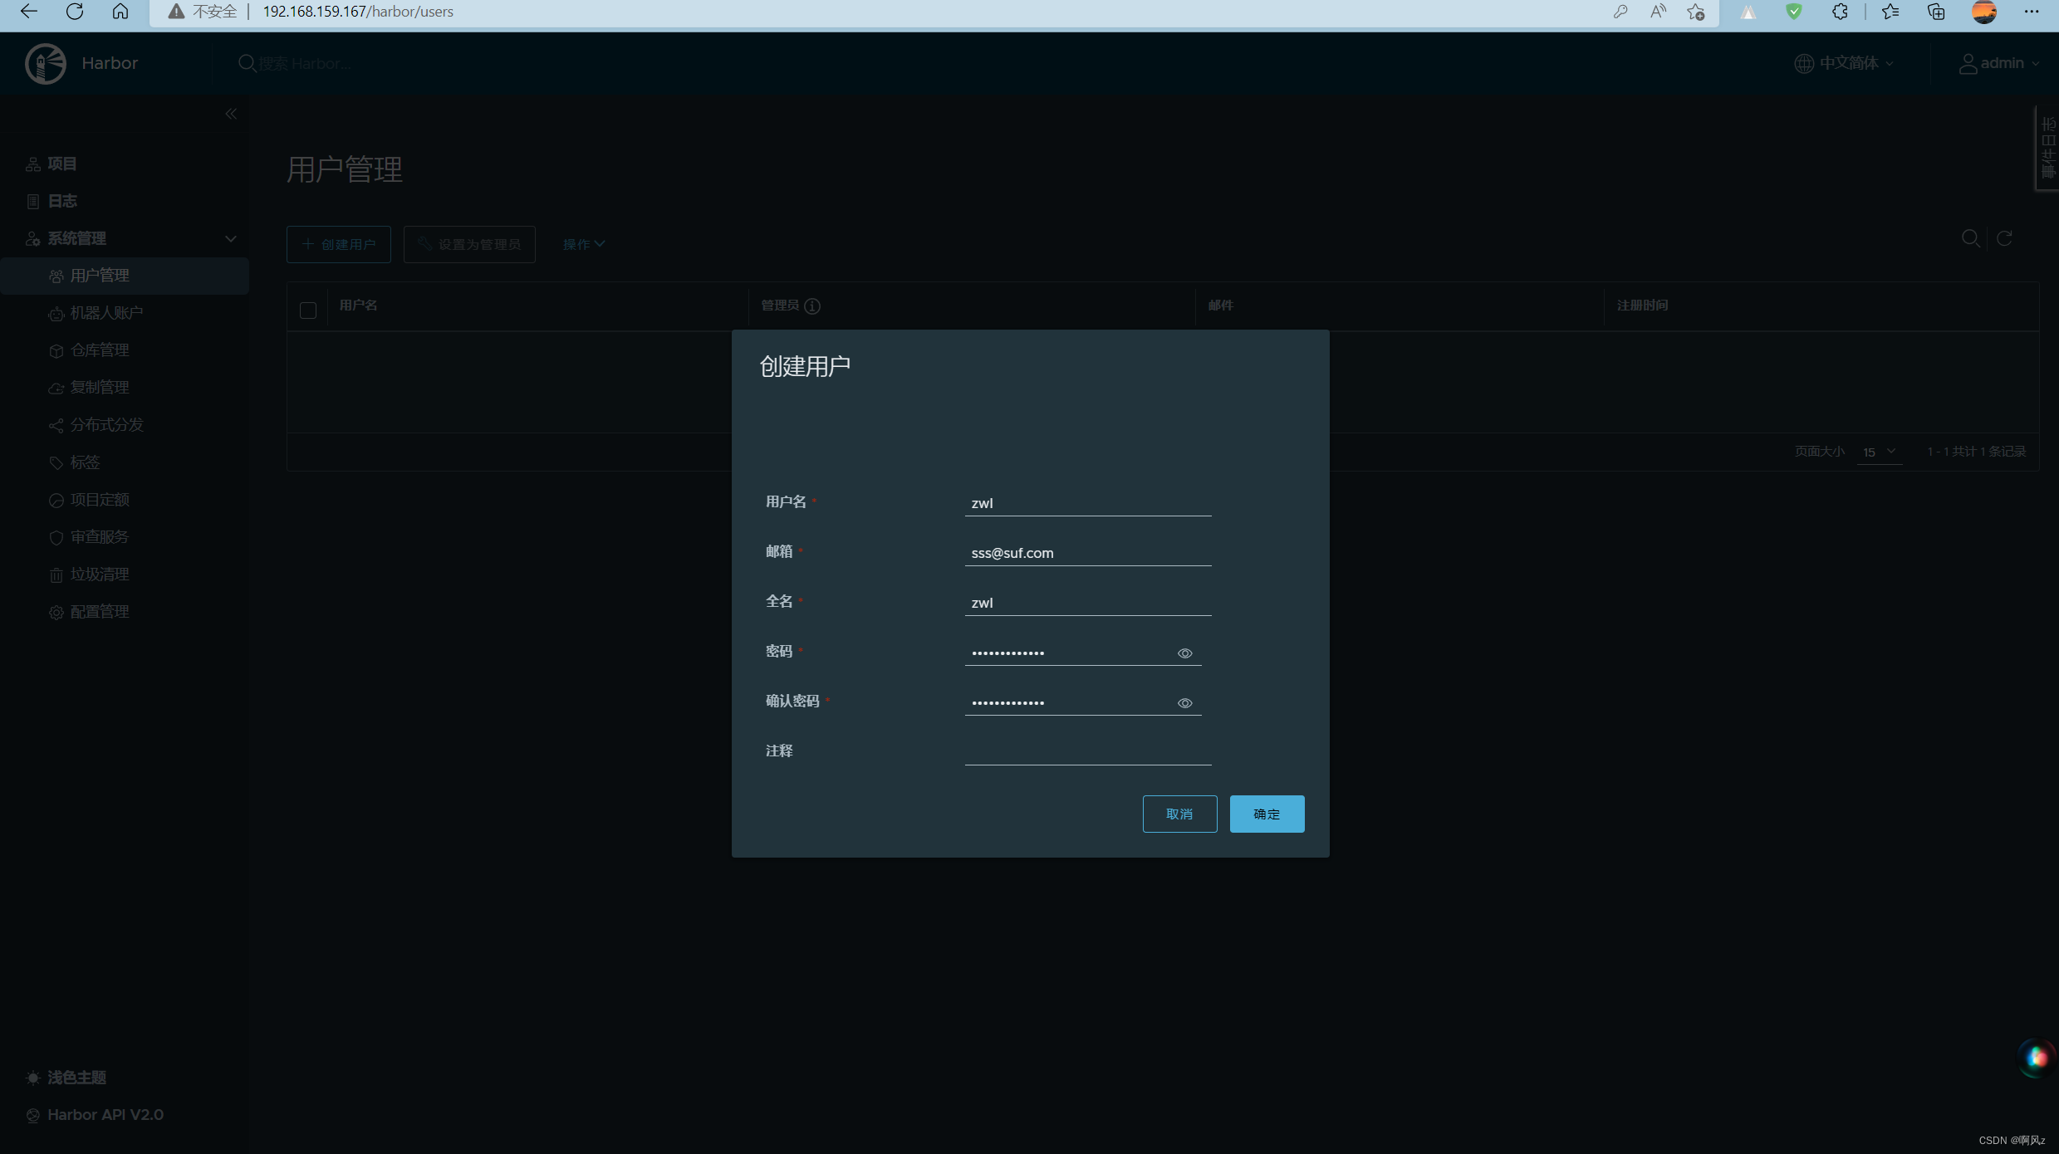Image resolution: width=2059 pixels, height=1154 pixels.
Task: Switch to 浅色主题 light theme
Action: [66, 1077]
